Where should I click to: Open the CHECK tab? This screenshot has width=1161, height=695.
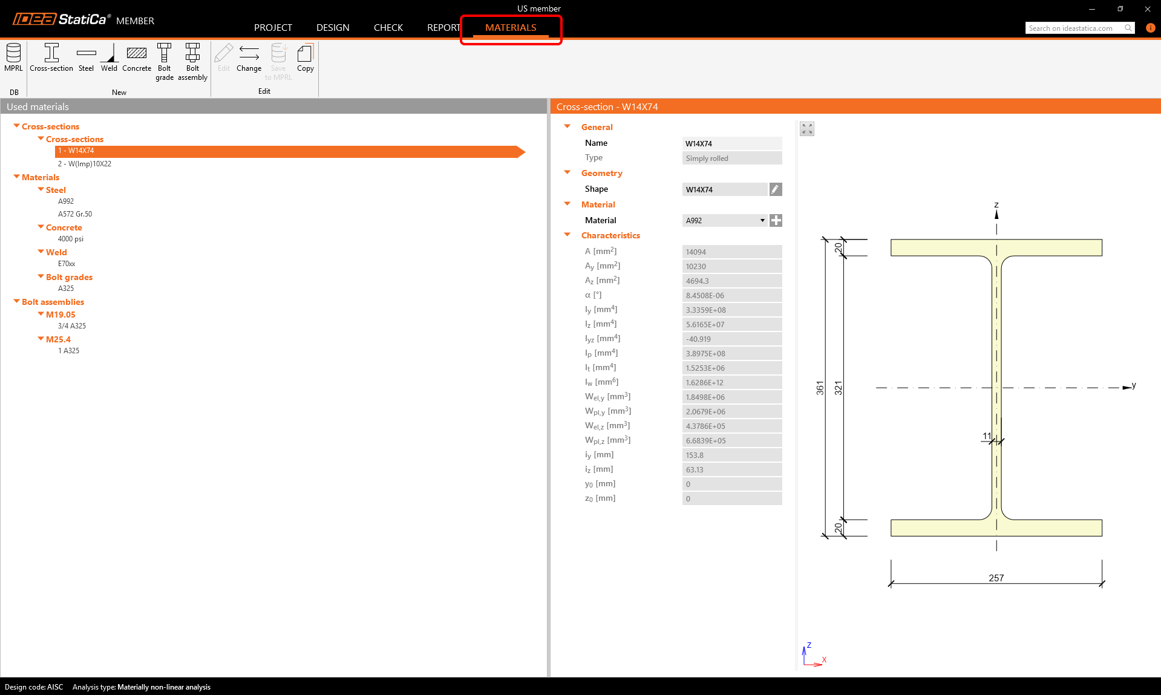[388, 28]
